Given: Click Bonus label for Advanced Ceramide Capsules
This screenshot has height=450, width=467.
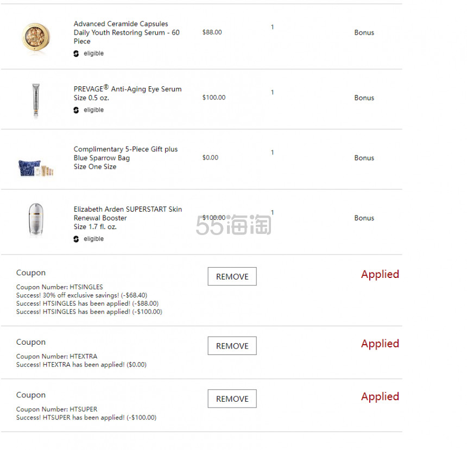Looking at the screenshot, I should 364,33.
